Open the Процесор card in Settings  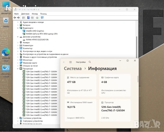[115, 110]
